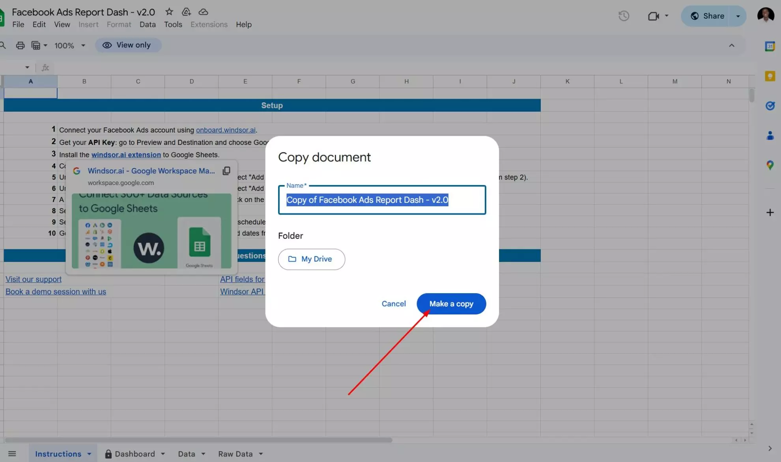Screen dimensions: 781x462
Task: Cancel the Copy document dialog
Action: tap(394, 304)
